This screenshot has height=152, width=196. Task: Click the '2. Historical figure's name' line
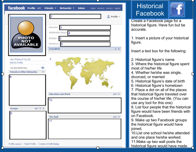153,59
